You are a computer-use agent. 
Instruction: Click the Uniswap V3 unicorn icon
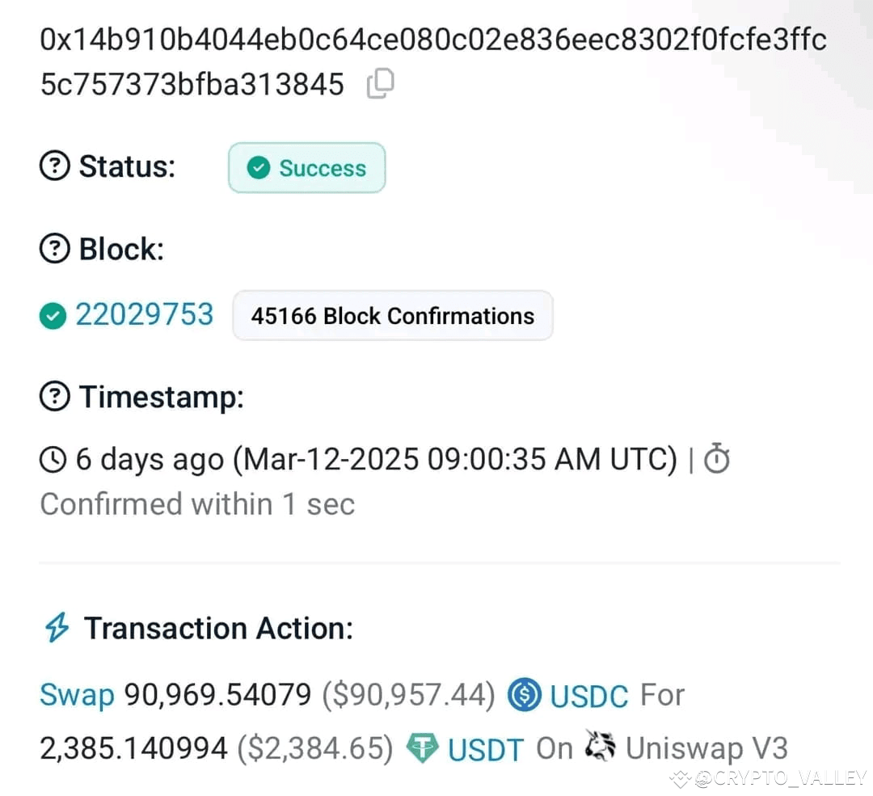(x=598, y=747)
